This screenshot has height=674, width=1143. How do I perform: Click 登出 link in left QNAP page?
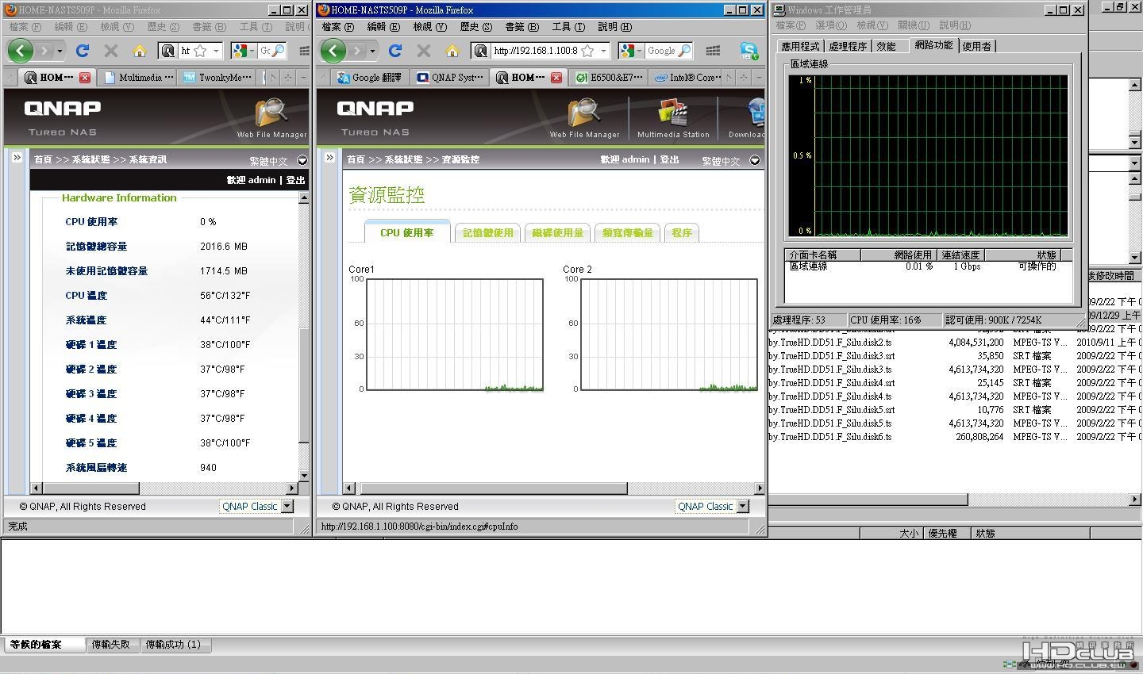295,180
